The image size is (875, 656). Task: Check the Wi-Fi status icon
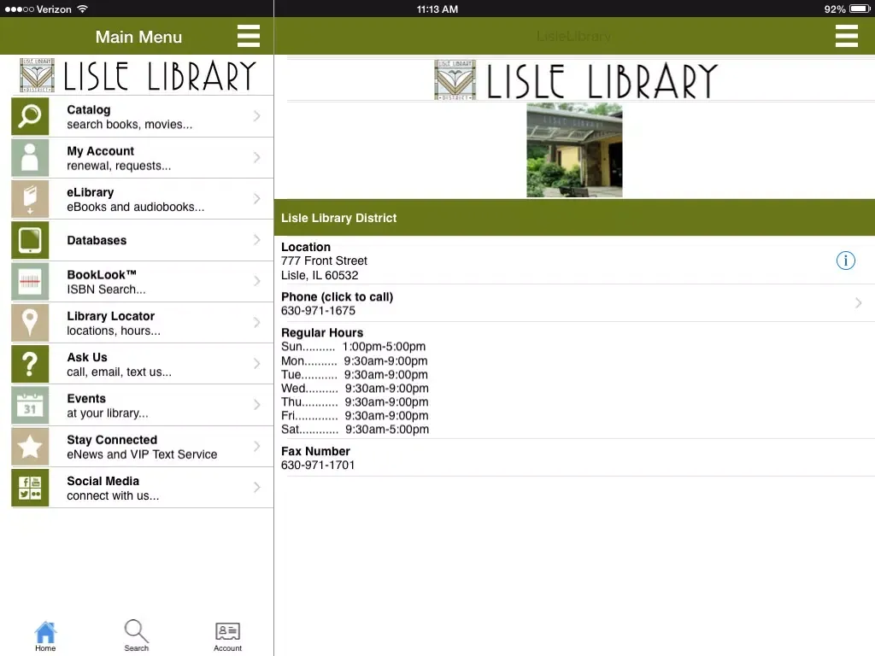pos(83,9)
